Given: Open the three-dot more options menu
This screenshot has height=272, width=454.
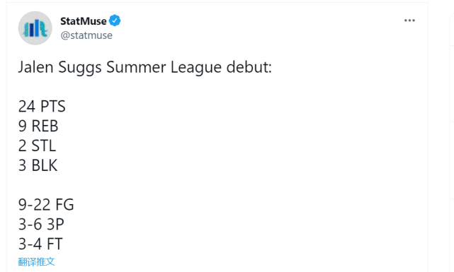Looking at the screenshot, I should pyautogui.click(x=409, y=20).
